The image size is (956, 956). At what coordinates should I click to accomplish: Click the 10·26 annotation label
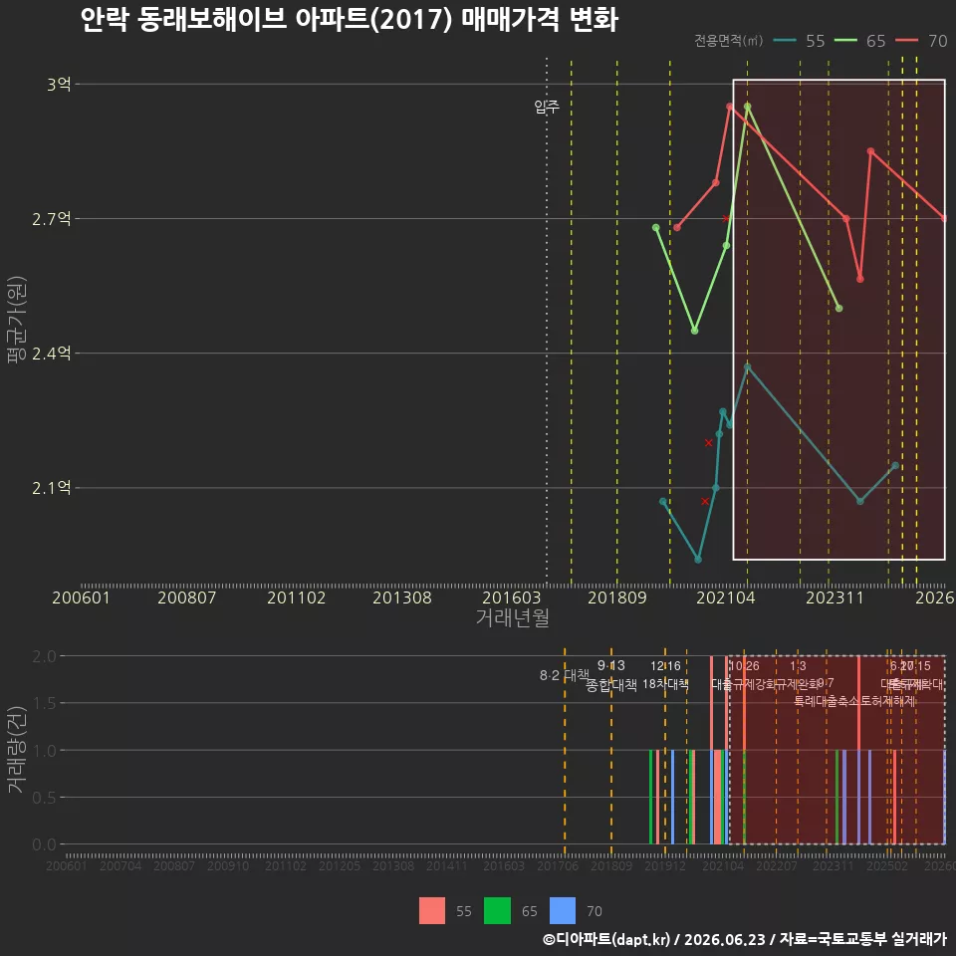(x=745, y=666)
